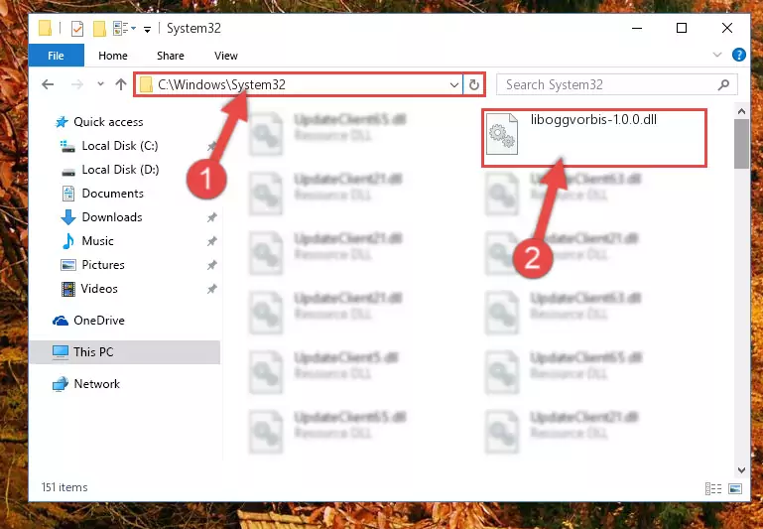Unpin Music using its pin icon

211,241
